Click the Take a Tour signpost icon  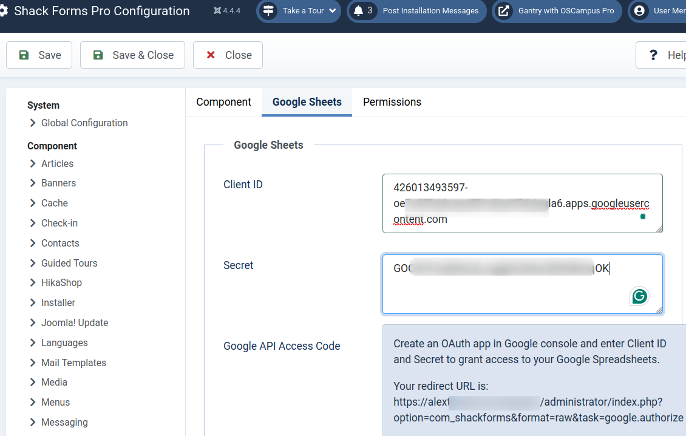click(268, 10)
